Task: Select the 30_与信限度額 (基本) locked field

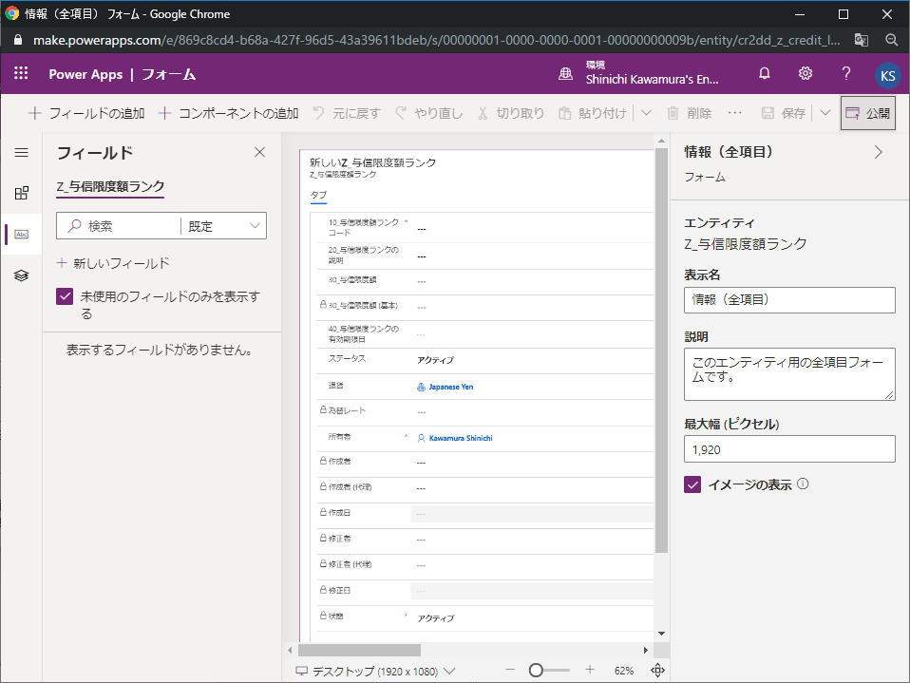Action: tap(485, 306)
